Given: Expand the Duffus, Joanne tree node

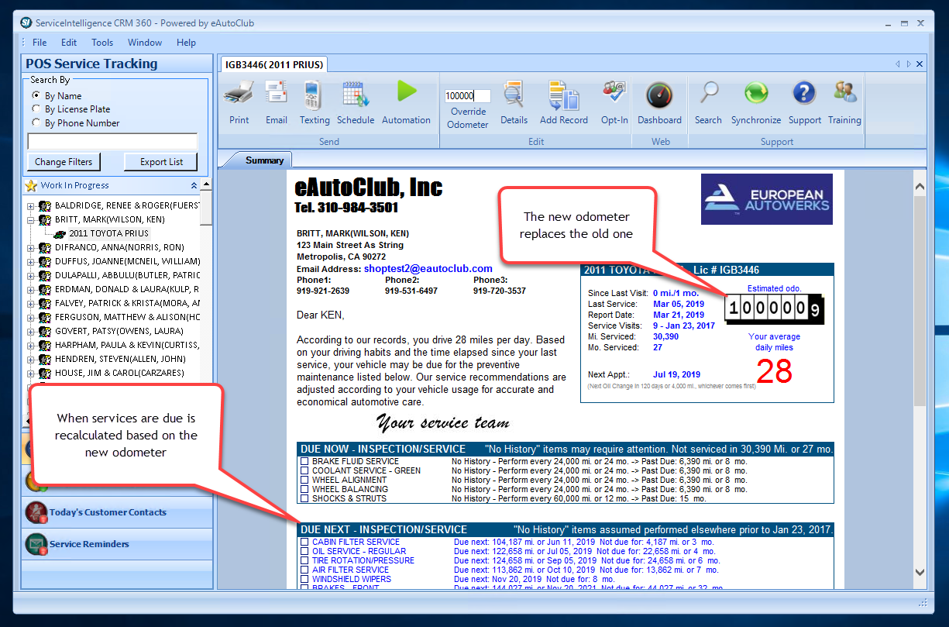Looking at the screenshot, I should (31, 261).
